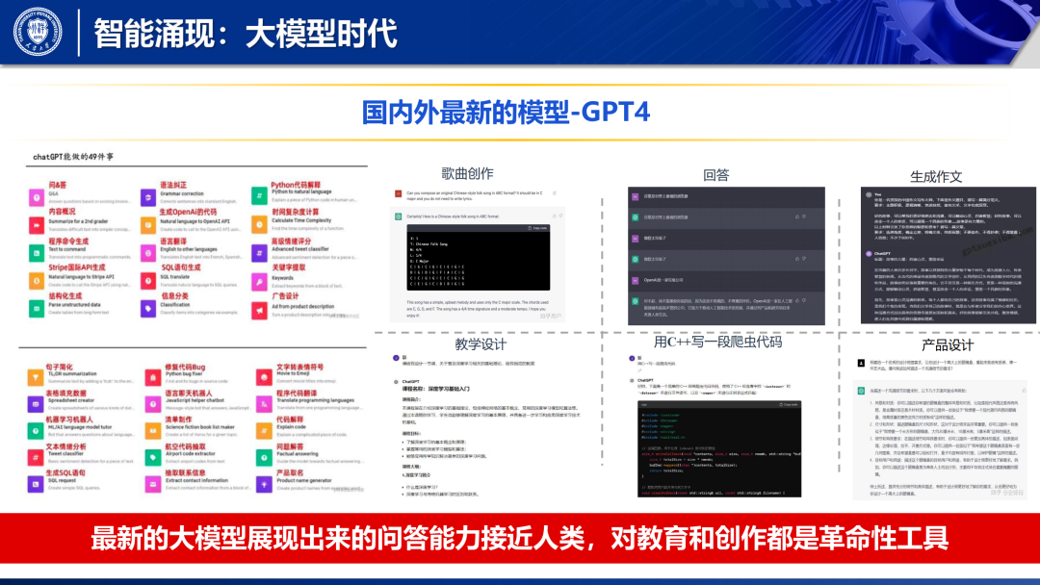Screen dimensions: 1040x585
Task: Click the green Text to command icon
Action: [37, 253]
